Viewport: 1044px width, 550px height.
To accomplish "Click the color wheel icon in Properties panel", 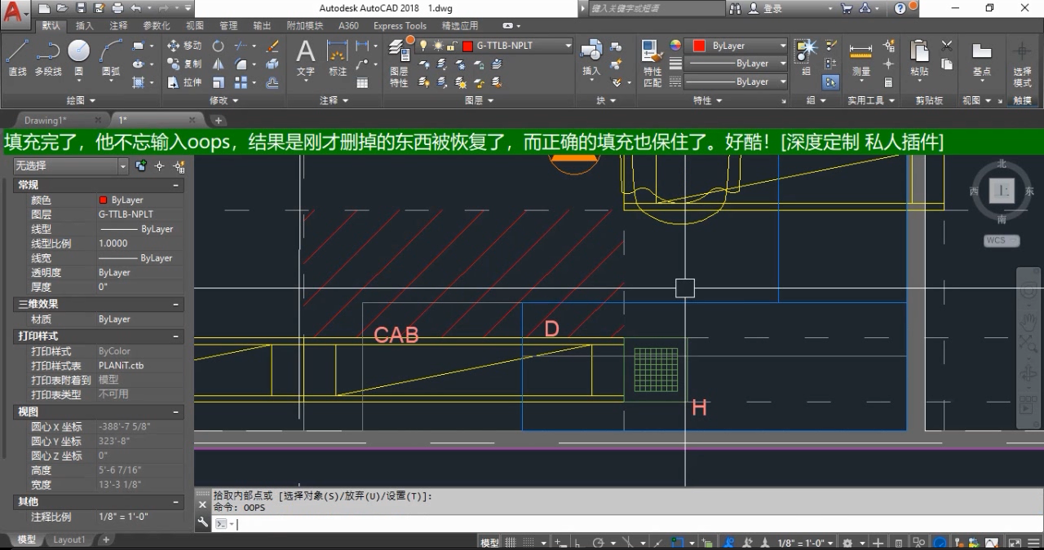I will 675,46.
